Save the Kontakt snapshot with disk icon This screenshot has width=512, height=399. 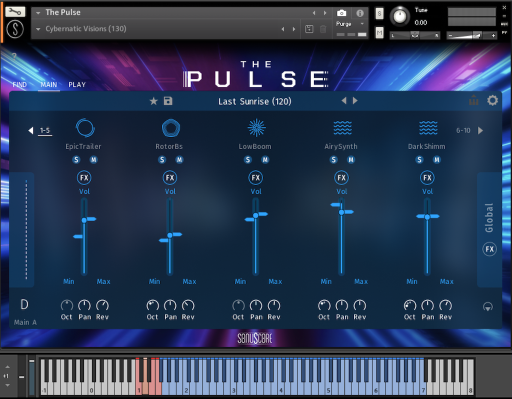pyautogui.click(x=309, y=29)
